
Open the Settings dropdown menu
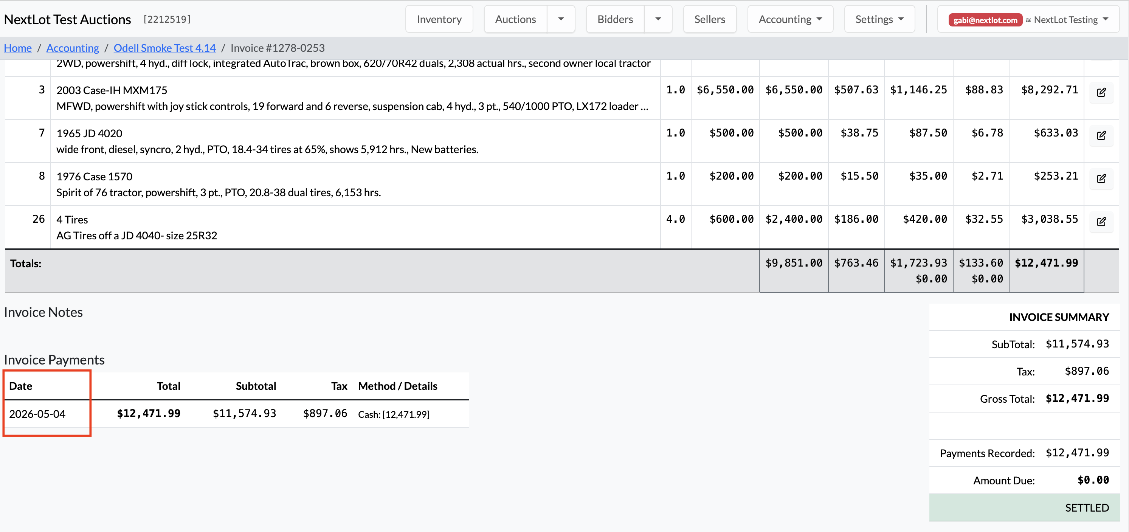point(879,19)
